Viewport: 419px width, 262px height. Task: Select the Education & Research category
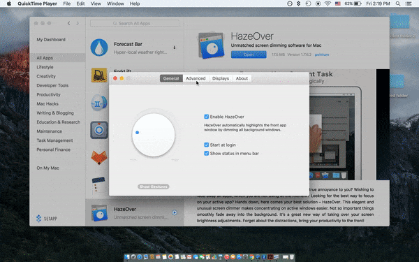(58, 122)
